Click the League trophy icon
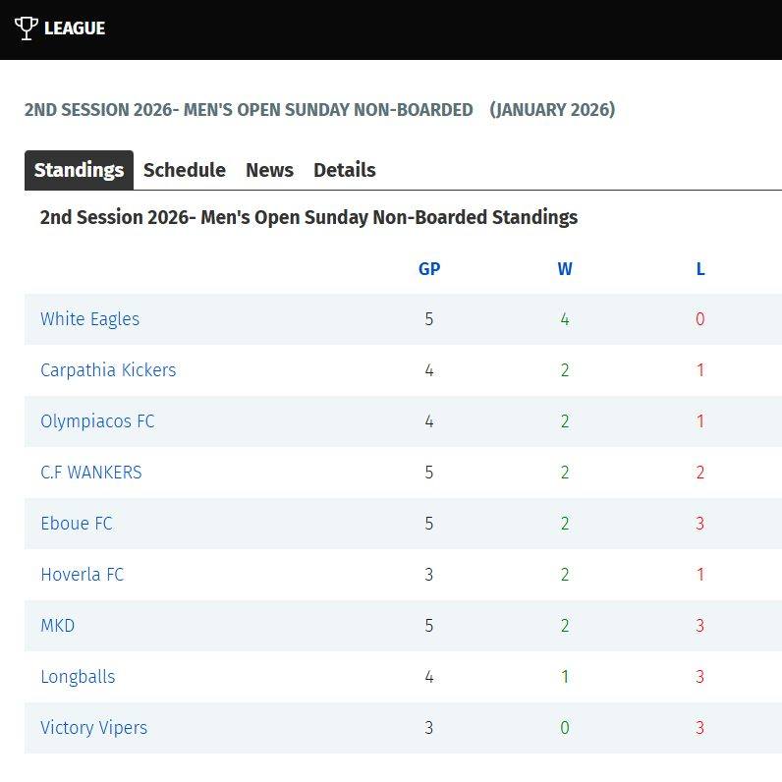This screenshot has height=782, width=782. [27, 28]
